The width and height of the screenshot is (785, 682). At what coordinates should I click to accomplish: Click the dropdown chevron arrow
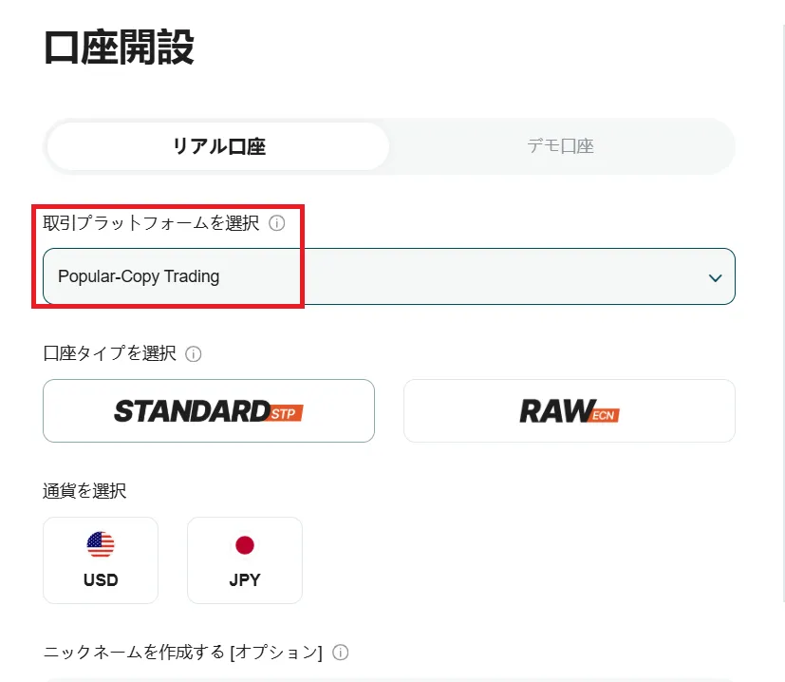pos(717,277)
